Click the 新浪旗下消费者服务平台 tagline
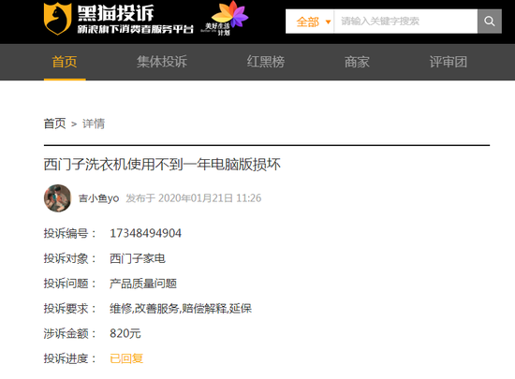The width and height of the screenshot is (515, 379). tap(136, 29)
